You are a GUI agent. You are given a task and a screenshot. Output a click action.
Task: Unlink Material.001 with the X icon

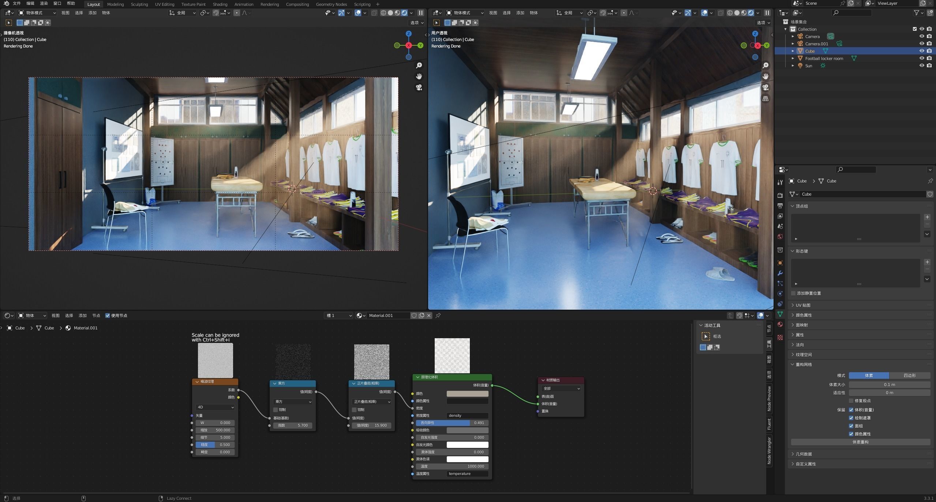click(429, 315)
